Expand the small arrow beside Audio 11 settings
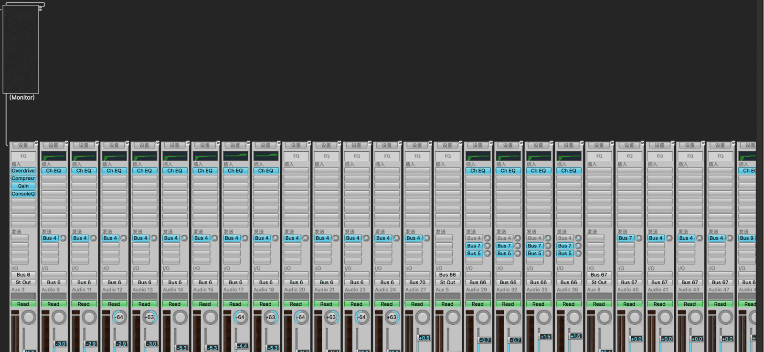Screen dimensions: 764x352 pos(97,143)
